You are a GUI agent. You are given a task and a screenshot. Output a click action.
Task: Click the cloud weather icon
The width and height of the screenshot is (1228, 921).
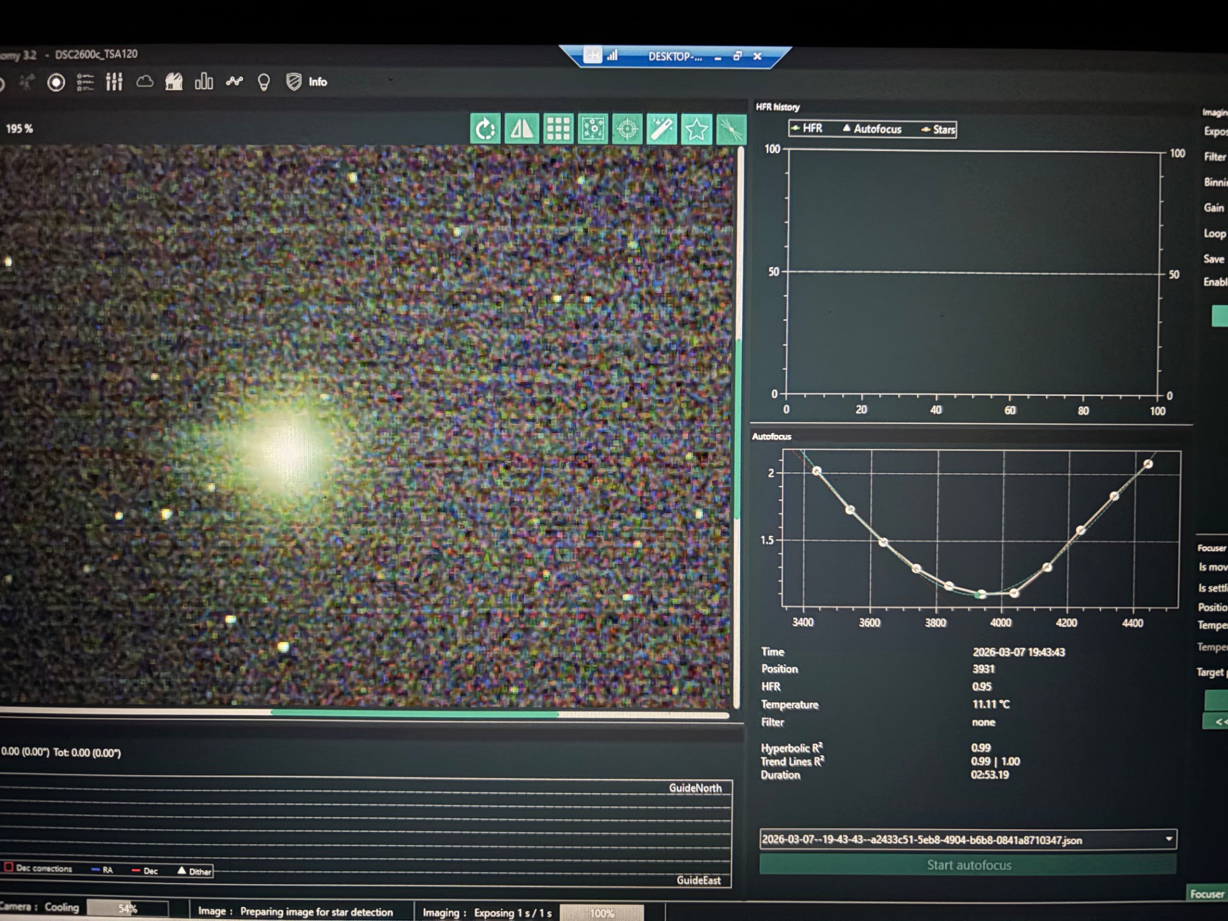145,82
